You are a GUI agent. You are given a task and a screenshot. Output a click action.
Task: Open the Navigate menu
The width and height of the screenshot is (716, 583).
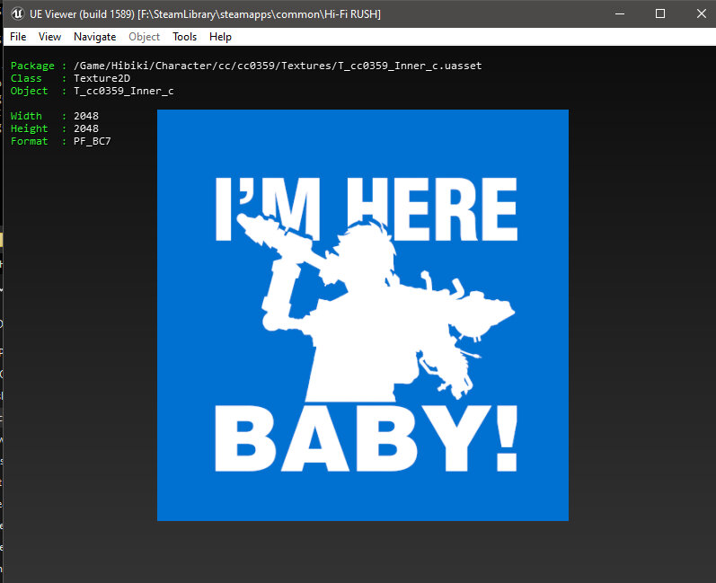(x=94, y=37)
